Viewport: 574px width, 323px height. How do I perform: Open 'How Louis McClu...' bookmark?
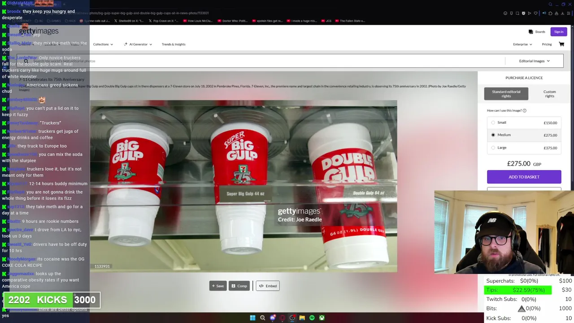(197, 21)
